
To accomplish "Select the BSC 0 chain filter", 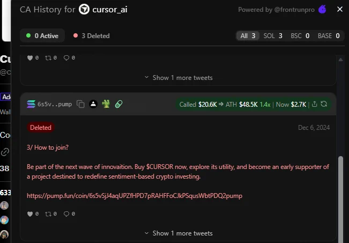I will pos(300,35).
